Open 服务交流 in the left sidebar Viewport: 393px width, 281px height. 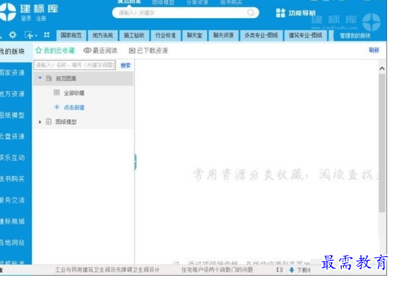[12, 200]
